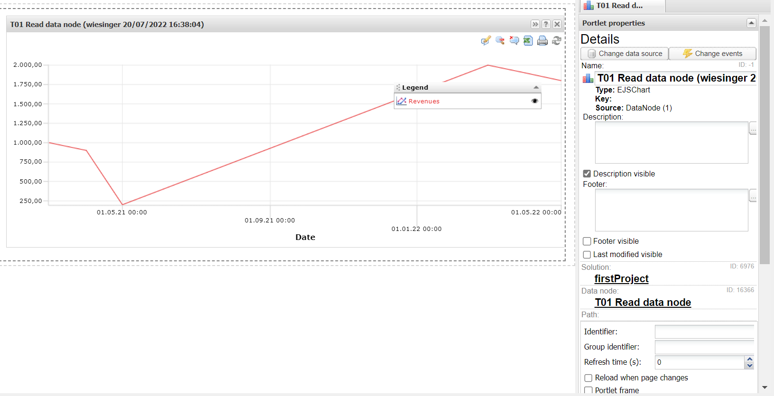Click into the Description text area

click(671, 143)
